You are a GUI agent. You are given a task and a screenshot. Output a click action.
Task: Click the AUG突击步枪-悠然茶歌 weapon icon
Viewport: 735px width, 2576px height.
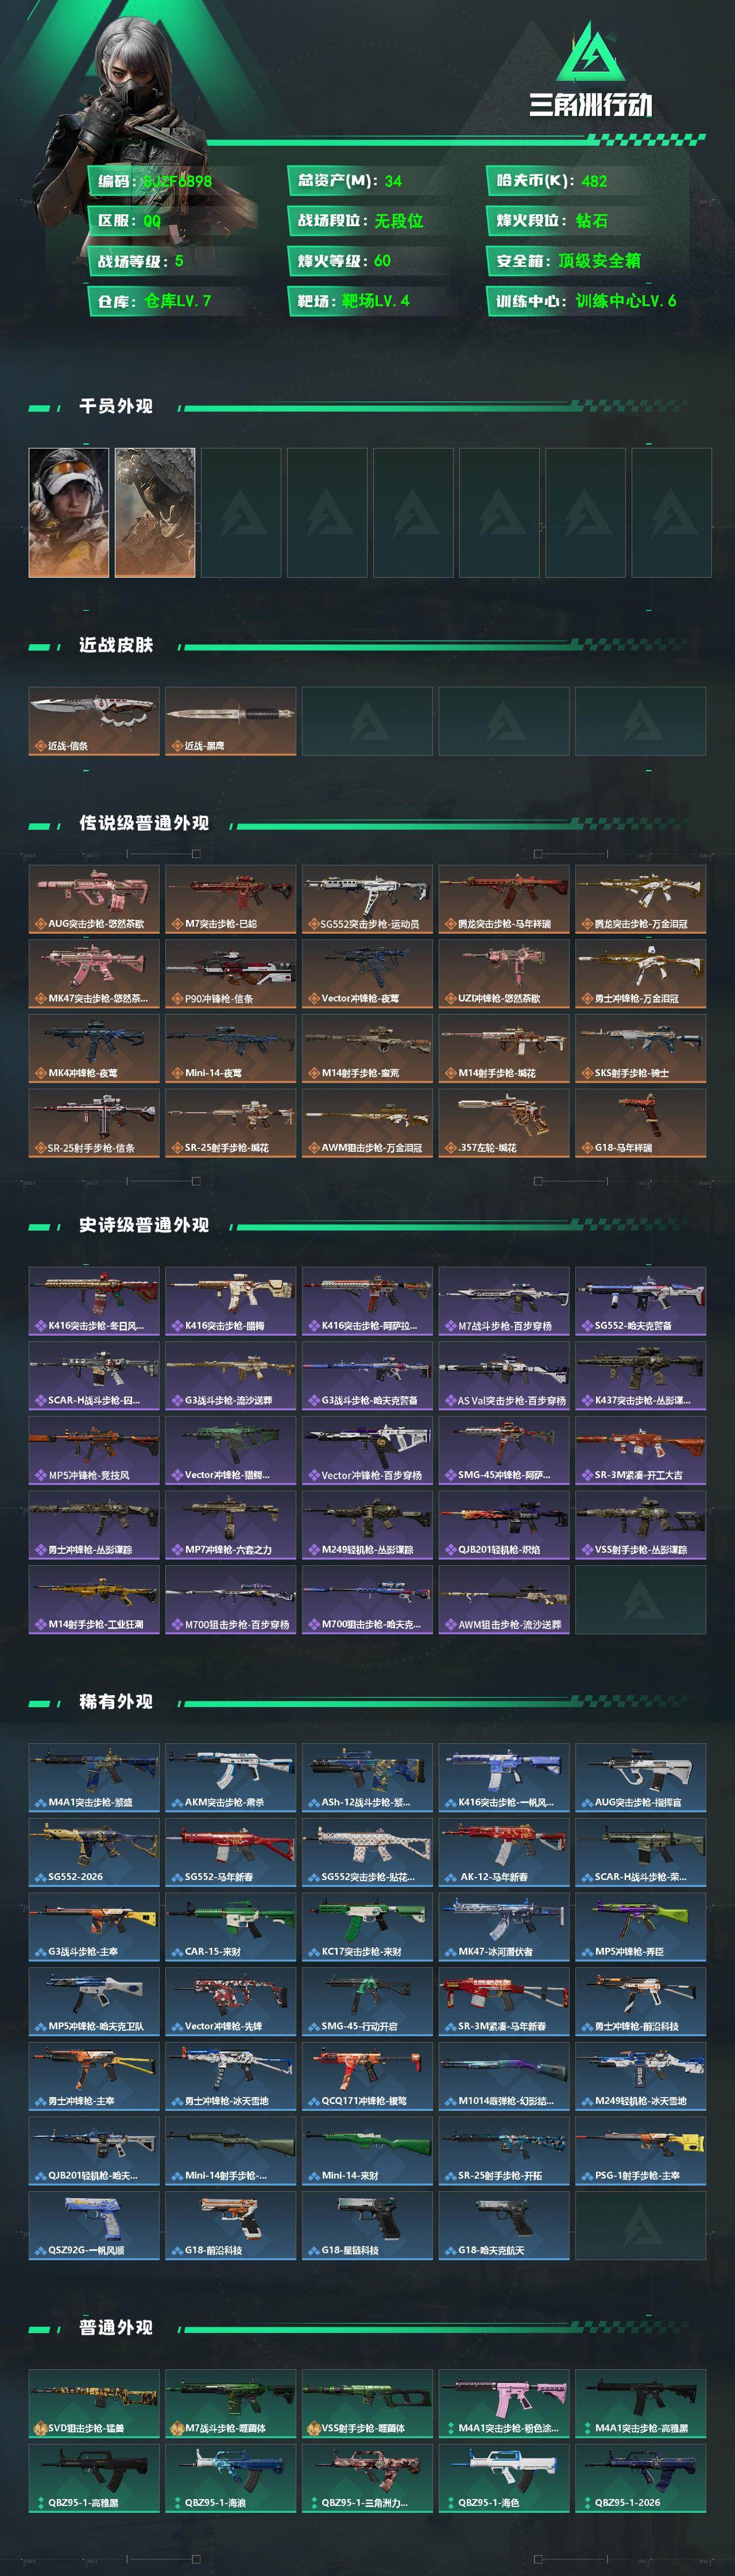94,899
